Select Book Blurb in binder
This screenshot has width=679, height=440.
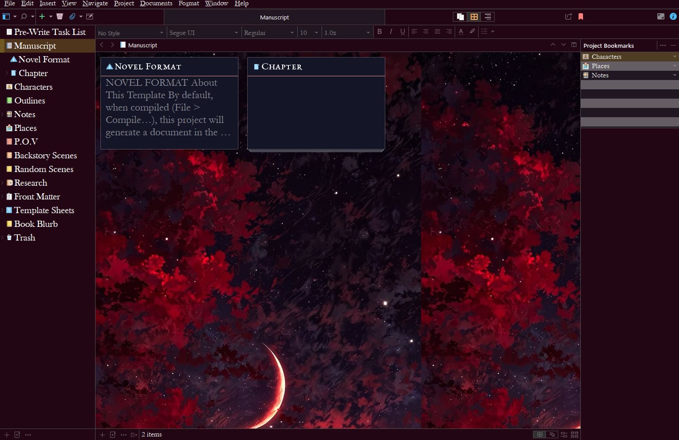[36, 224]
